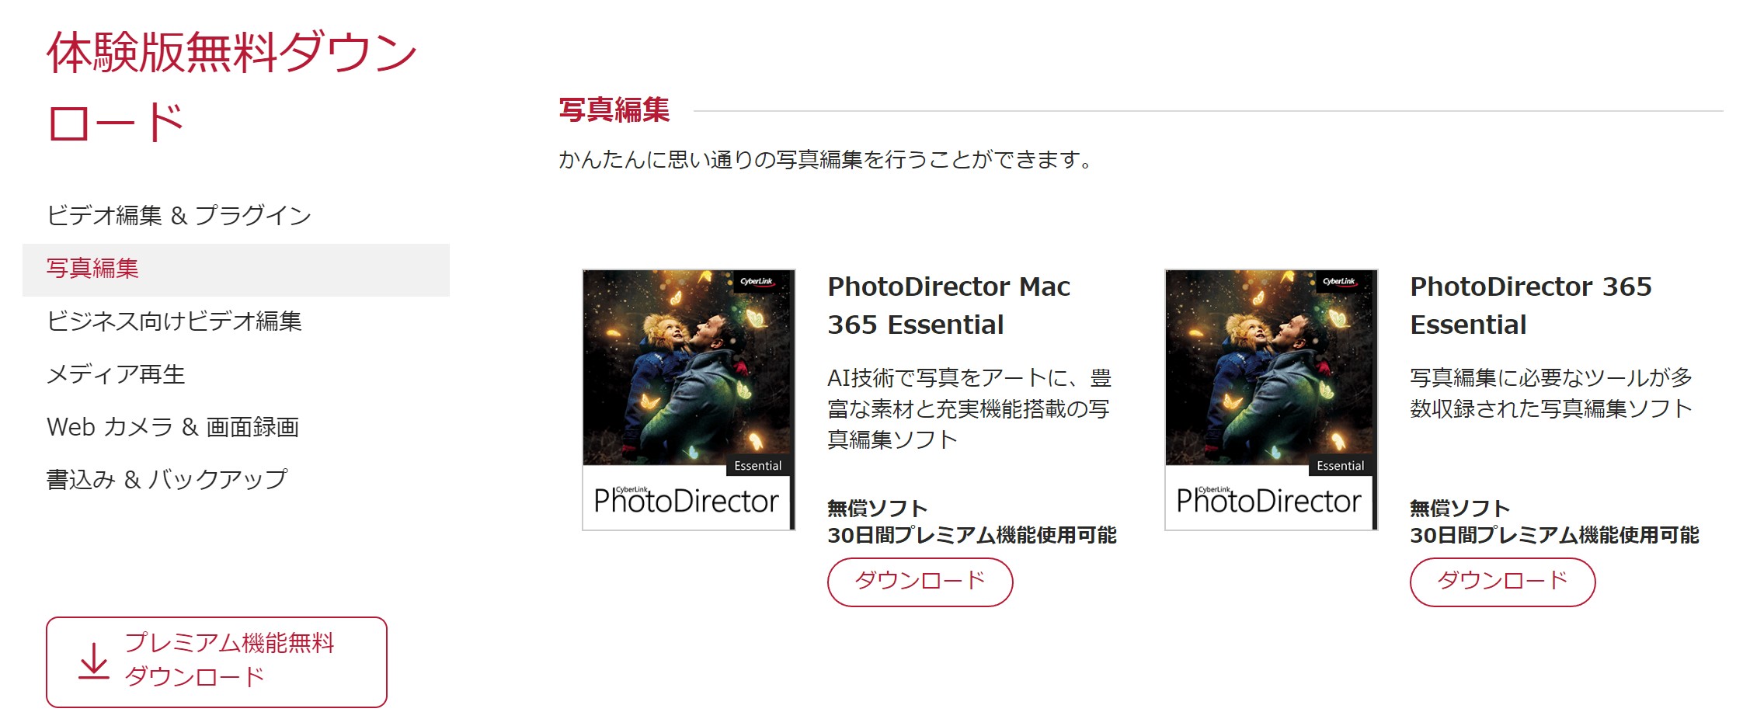Click CyberLink logo on PhotoDirector 365 box
Screen dimensions: 1743x719
pos(1339,281)
